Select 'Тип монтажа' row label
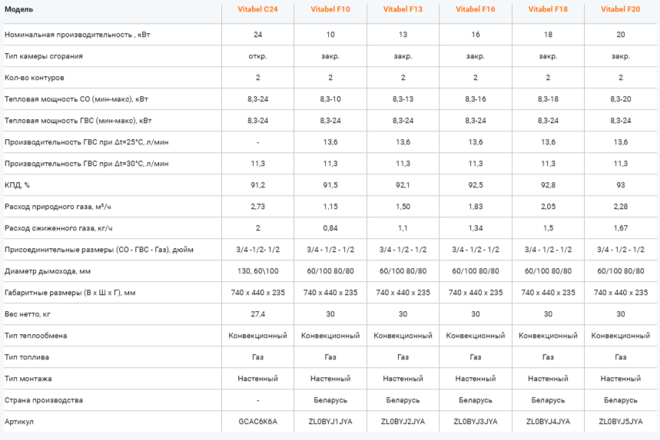 coord(28,379)
